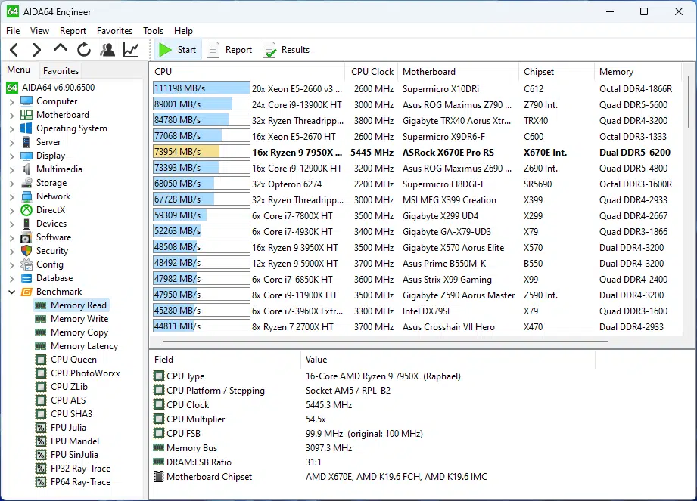
Task: Click the Refresh toolbar icon
Action: click(x=83, y=50)
